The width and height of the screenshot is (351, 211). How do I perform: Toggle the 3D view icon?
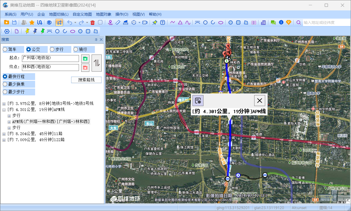pos(49,22)
